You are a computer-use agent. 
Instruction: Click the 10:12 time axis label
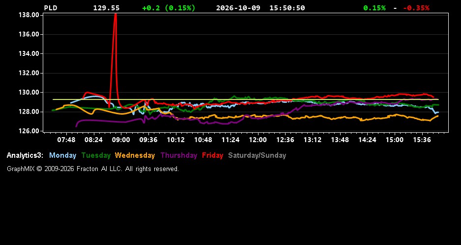coord(175,140)
